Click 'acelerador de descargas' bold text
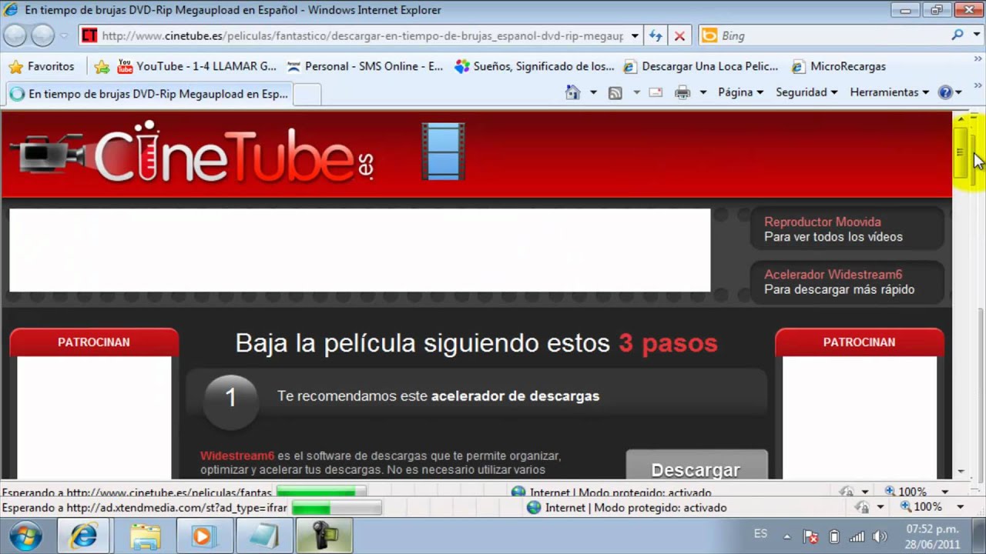986x554 pixels. pos(515,396)
